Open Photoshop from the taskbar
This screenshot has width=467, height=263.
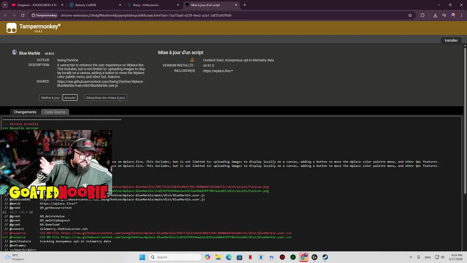point(271,257)
